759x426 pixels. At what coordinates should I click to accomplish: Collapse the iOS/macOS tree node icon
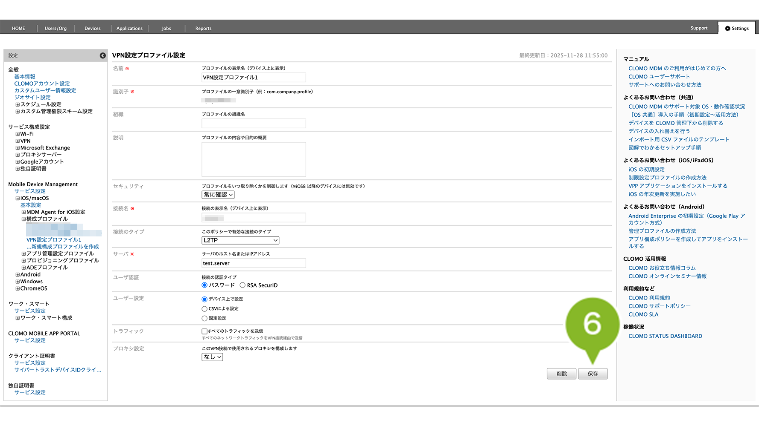point(18,199)
